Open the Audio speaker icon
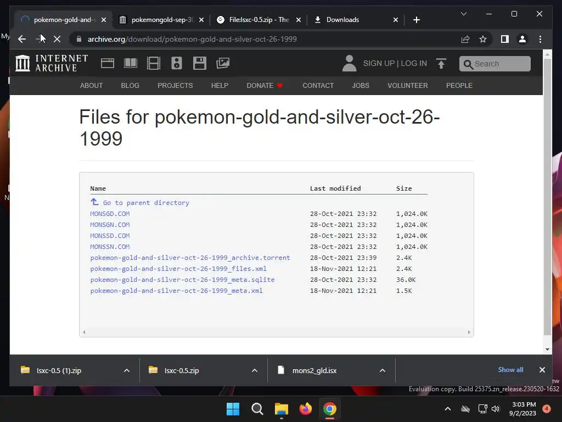This screenshot has width=562, height=422. (x=176, y=63)
